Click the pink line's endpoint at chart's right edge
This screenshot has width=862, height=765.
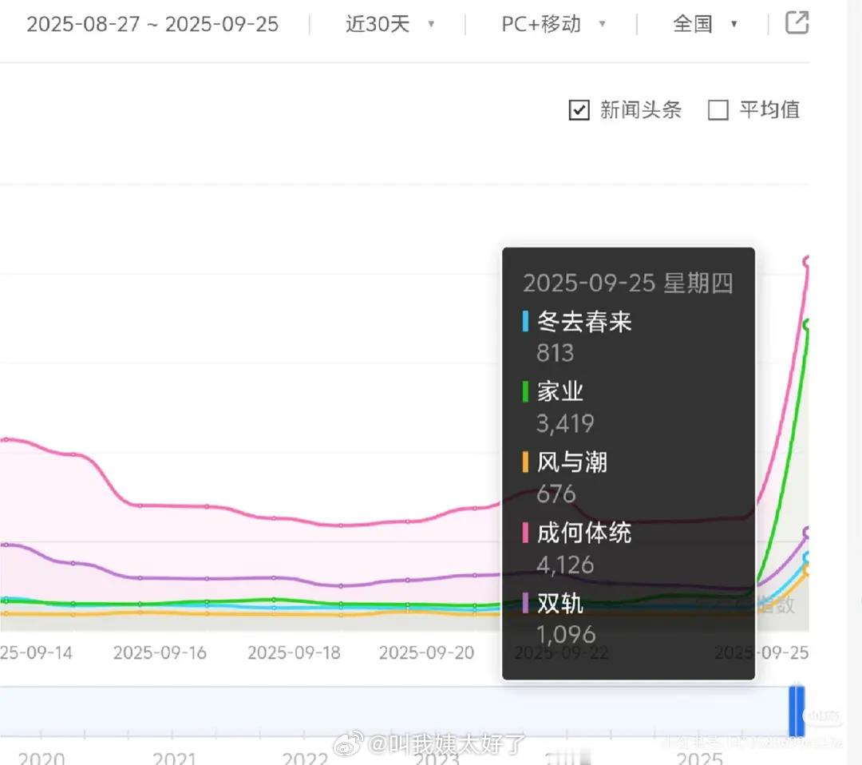[806, 262]
